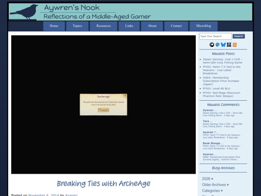Click the Search button
Image resolution: width=261 pixels, height=196 pixels.
239,36
